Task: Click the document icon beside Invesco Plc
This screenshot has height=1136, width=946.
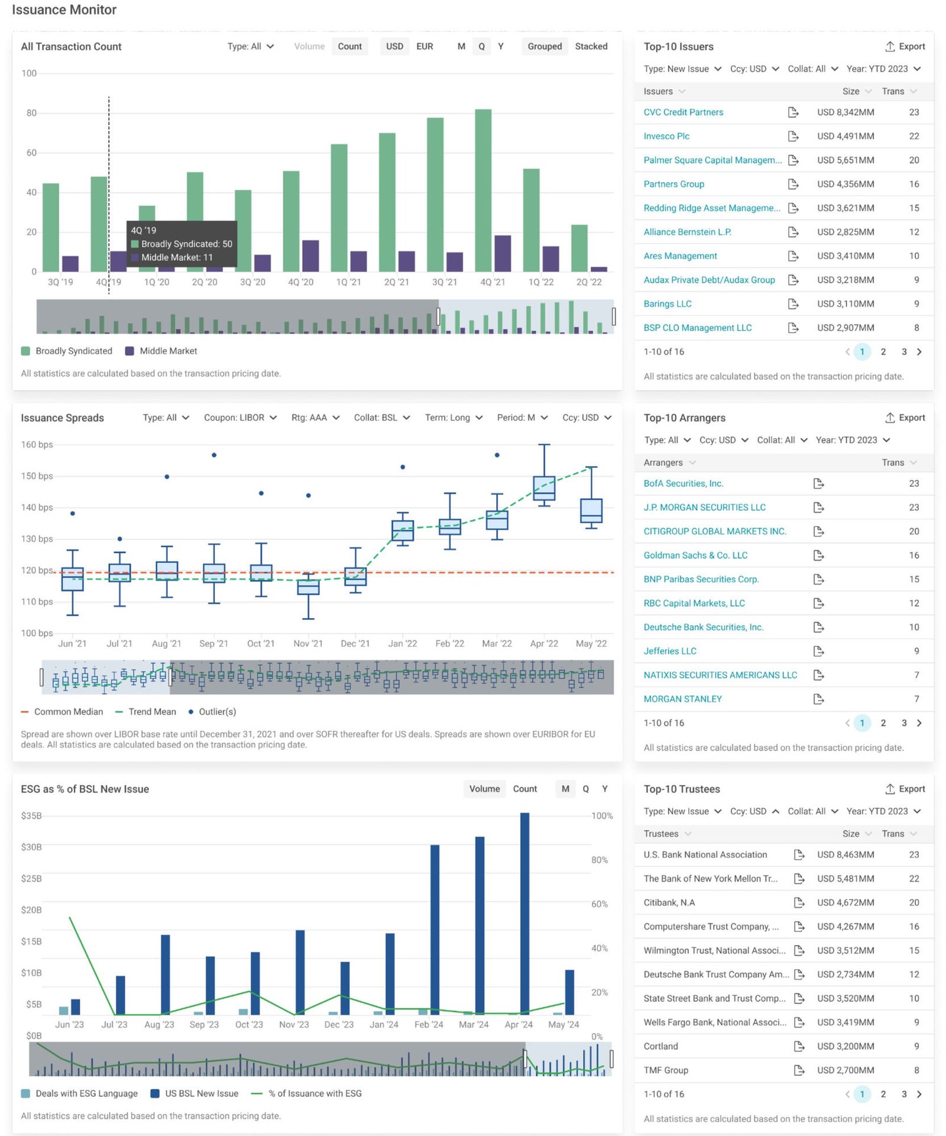Action: click(x=793, y=136)
